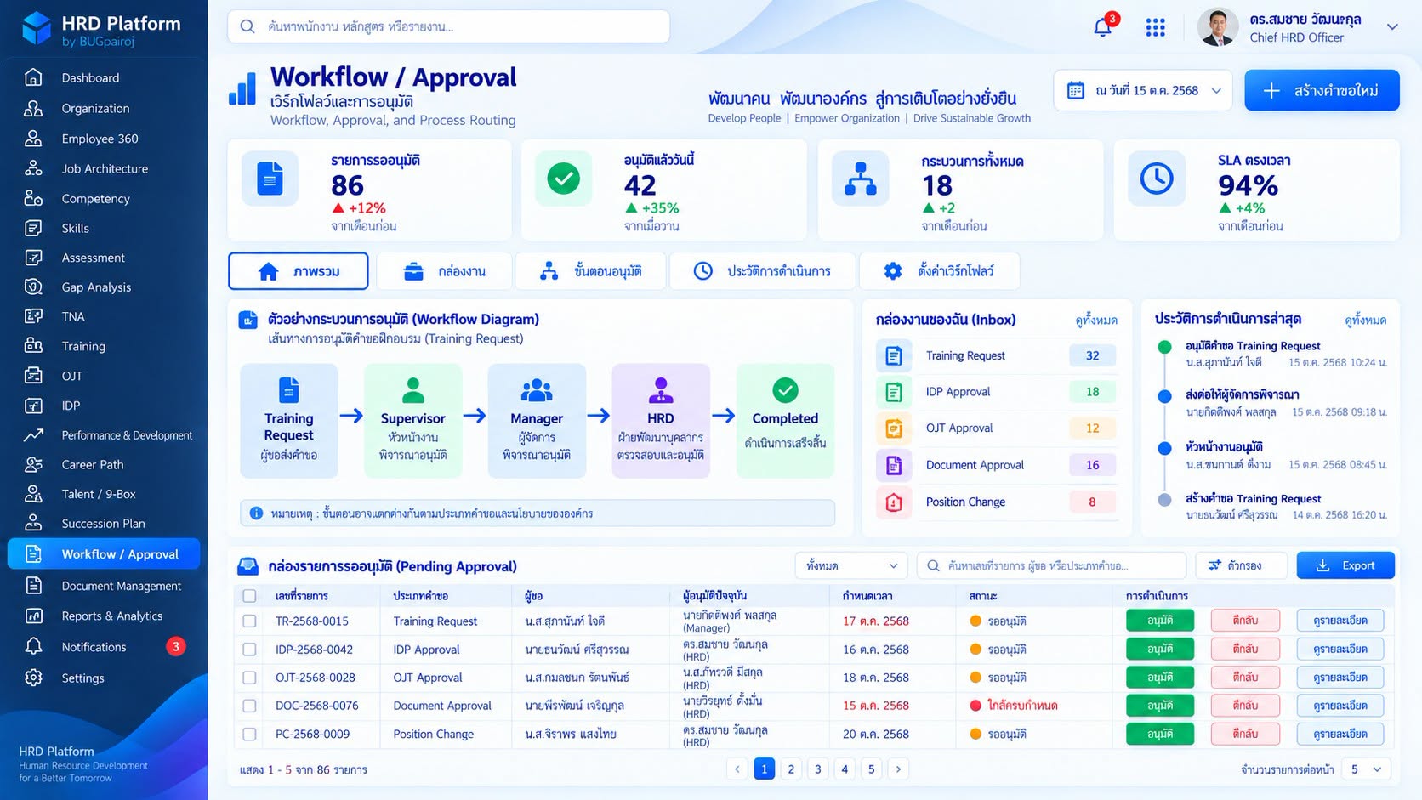The width and height of the screenshot is (1422, 800).
Task: Open the date dropdown showing 15 ต.ค. 2568
Action: click(x=1143, y=90)
